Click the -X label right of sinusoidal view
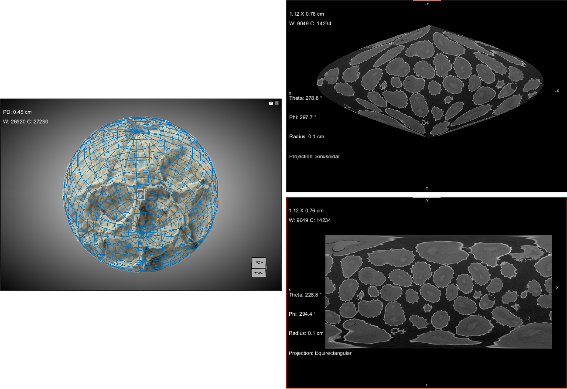Viewport: 567px width, 389px height. pos(557,91)
